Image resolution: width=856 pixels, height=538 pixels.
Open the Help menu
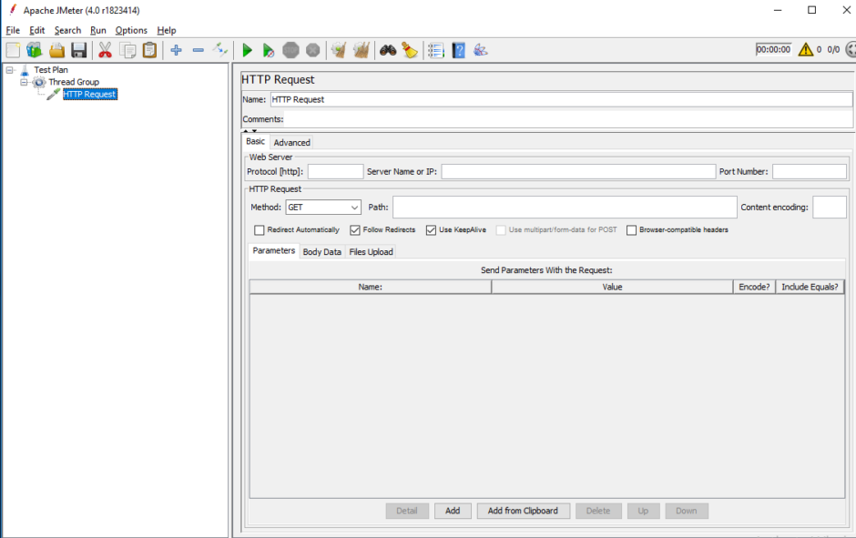pos(167,31)
